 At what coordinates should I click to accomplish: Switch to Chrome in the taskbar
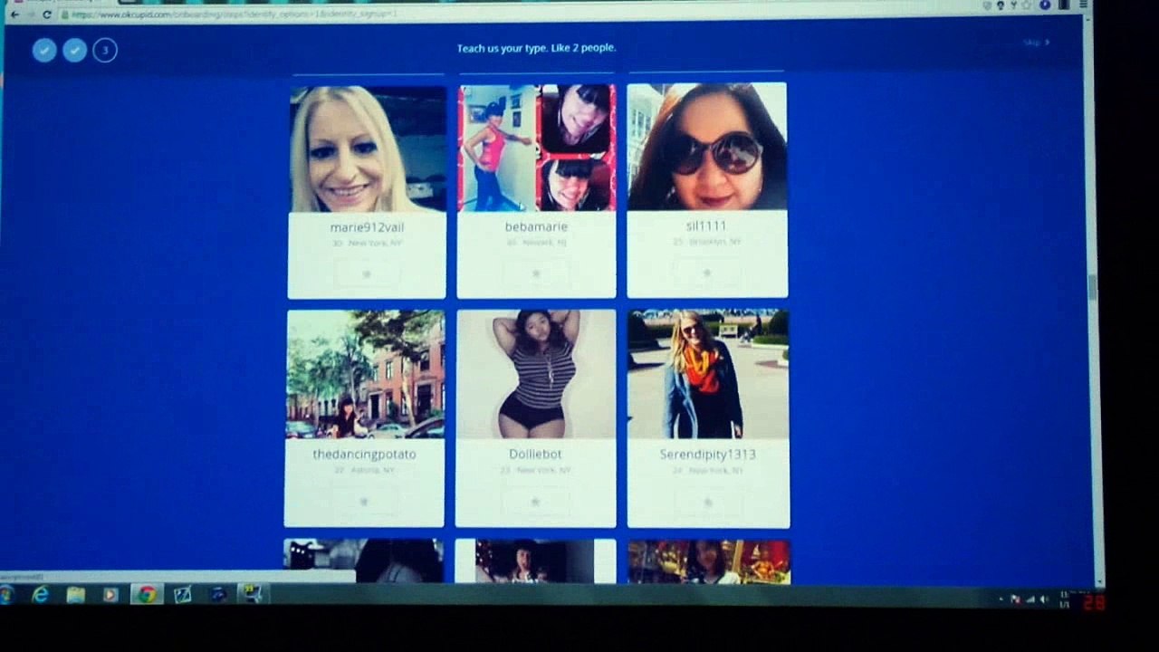[146, 595]
